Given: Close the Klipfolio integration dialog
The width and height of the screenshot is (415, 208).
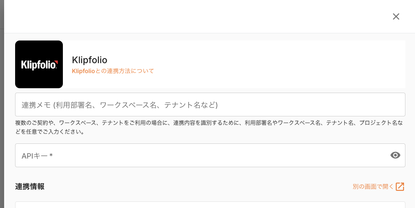Looking at the screenshot, I should click(396, 16).
